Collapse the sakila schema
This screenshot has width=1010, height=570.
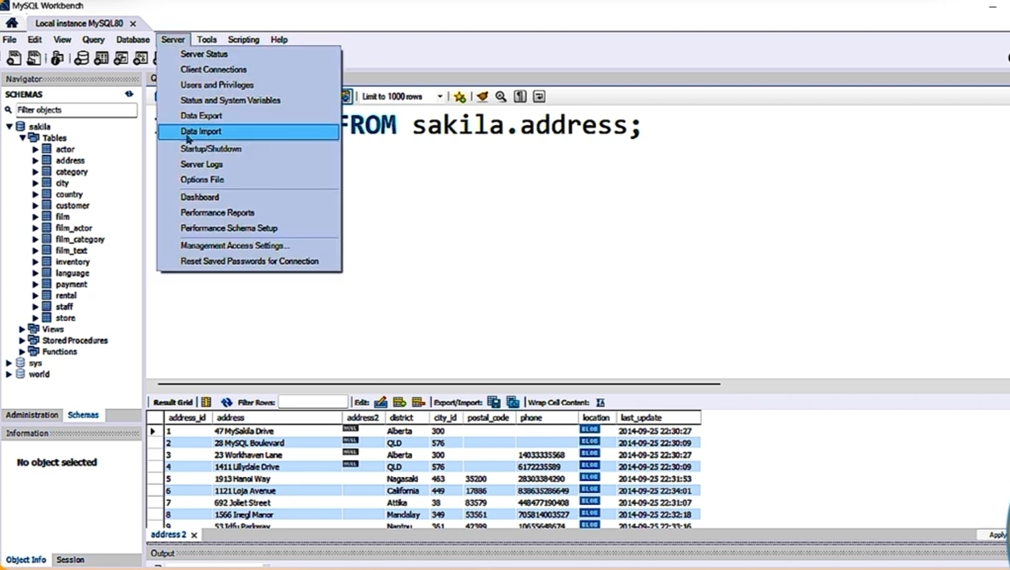[x=9, y=127]
